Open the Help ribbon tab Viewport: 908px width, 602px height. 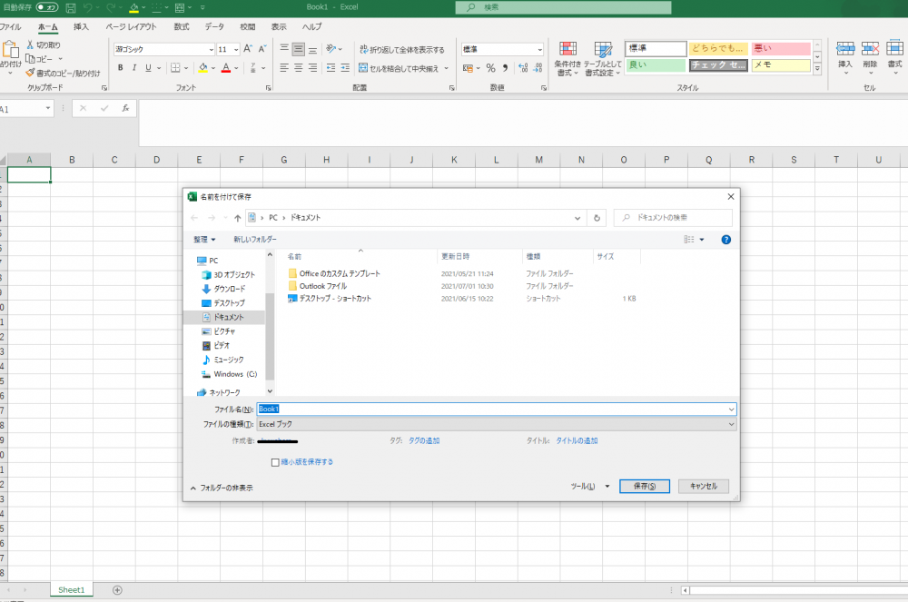312,26
